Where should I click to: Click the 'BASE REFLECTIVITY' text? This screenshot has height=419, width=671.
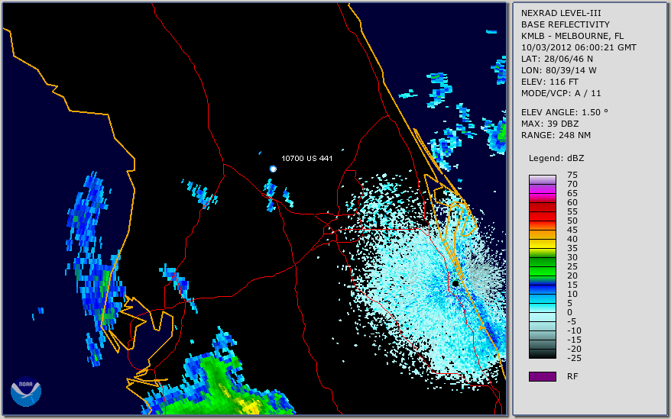(565, 24)
